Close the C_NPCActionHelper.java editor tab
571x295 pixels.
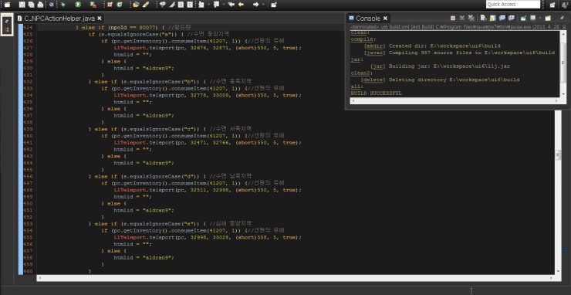(x=100, y=18)
